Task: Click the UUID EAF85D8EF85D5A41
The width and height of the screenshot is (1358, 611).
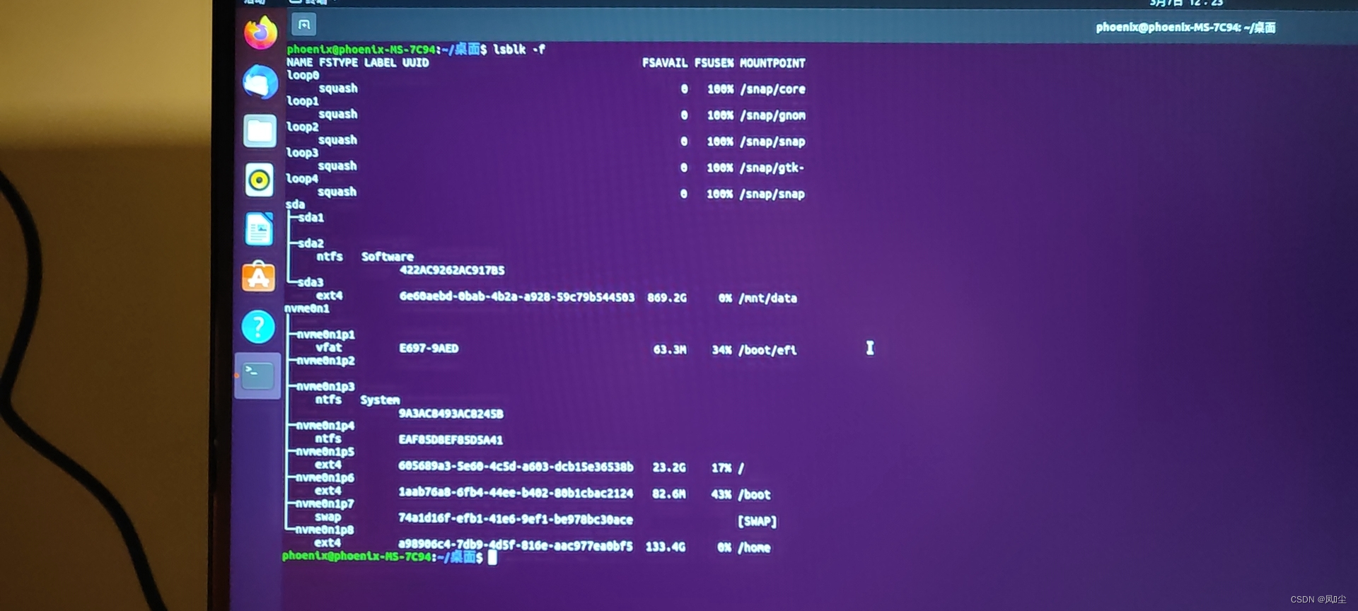Action: tap(451, 440)
